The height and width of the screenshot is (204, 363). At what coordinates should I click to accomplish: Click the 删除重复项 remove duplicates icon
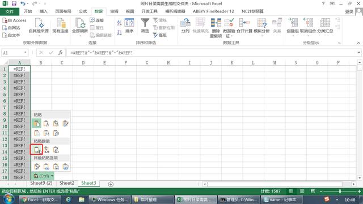coord(216,28)
